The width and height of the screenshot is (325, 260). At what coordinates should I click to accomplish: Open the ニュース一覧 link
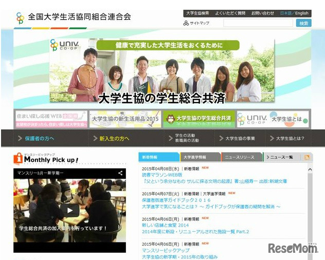pyautogui.click(x=281, y=157)
